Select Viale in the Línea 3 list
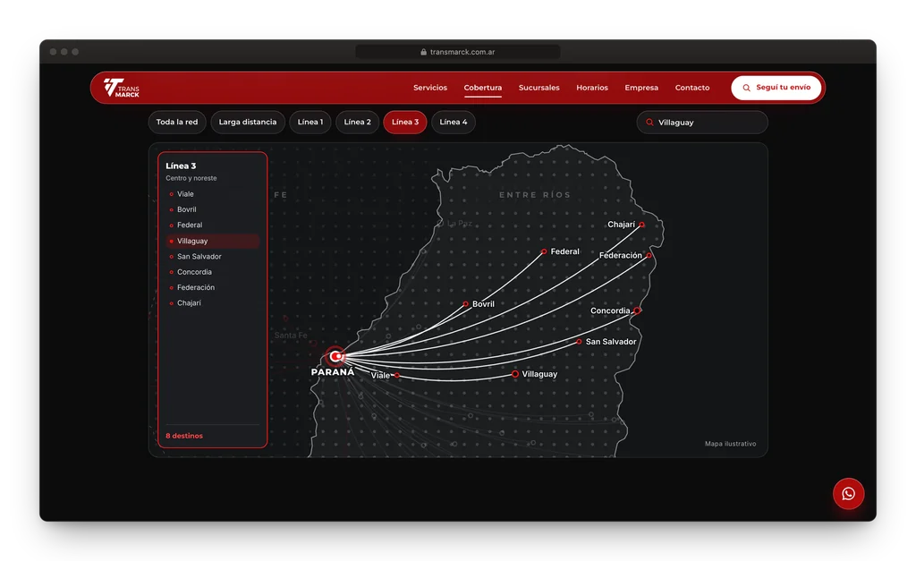 pyautogui.click(x=213, y=194)
